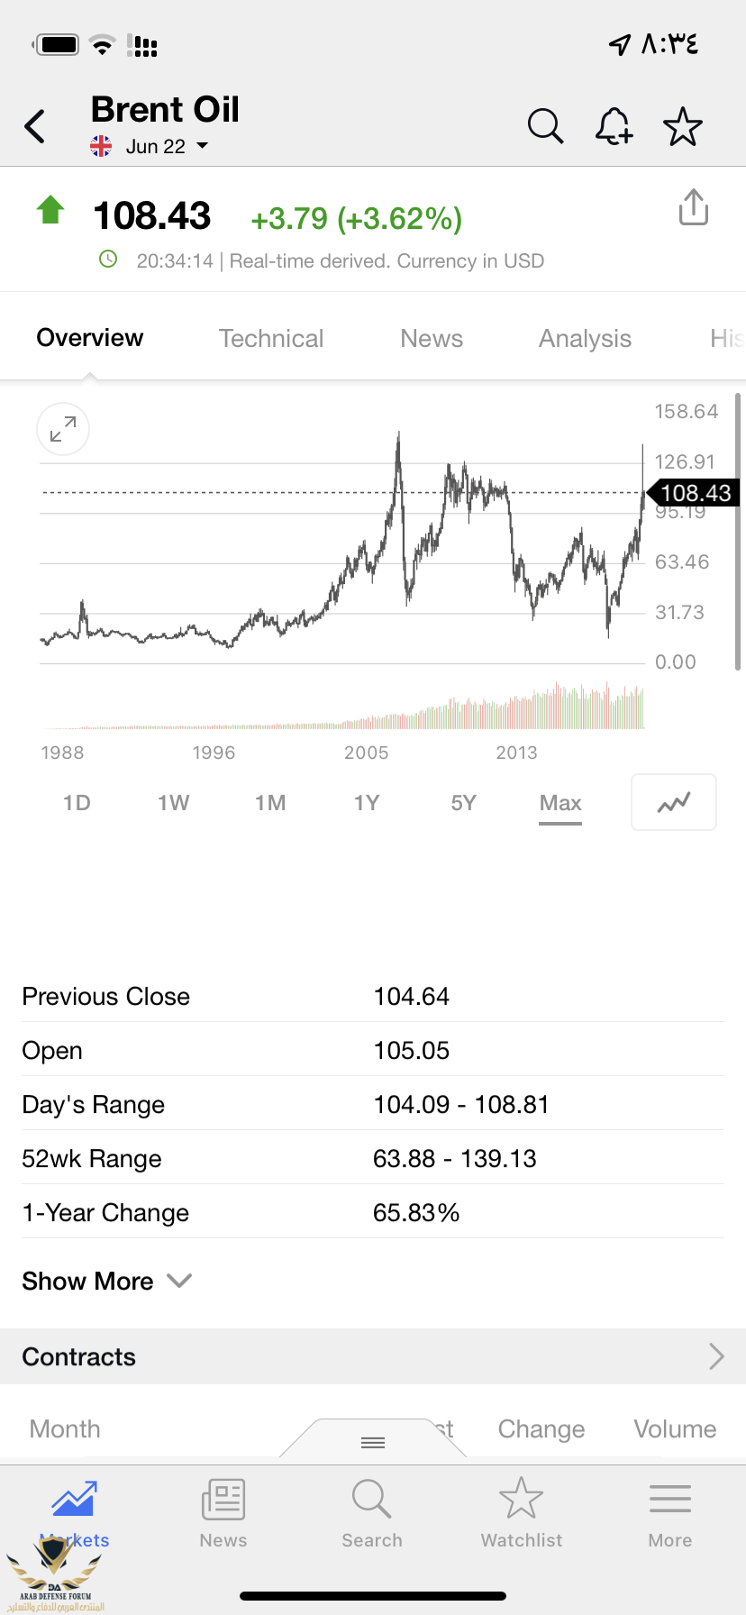This screenshot has width=746, height=1615.
Task: Expand chart to fullscreen
Action: [63, 429]
